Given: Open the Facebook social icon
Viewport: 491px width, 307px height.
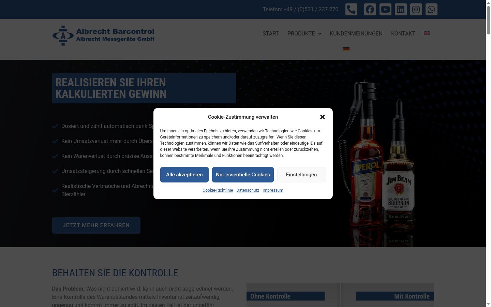Looking at the screenshot, I should tap(370, 10).
